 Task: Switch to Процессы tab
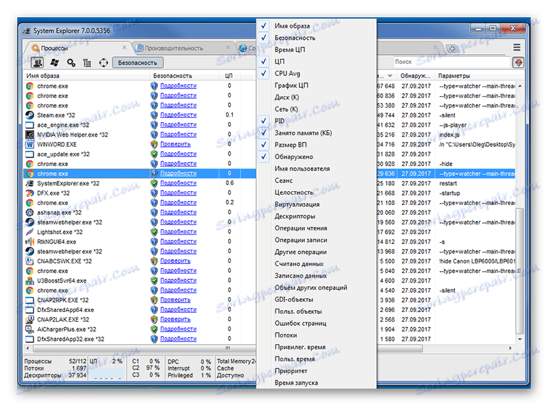pyautogui.click(x=54, y=48)
